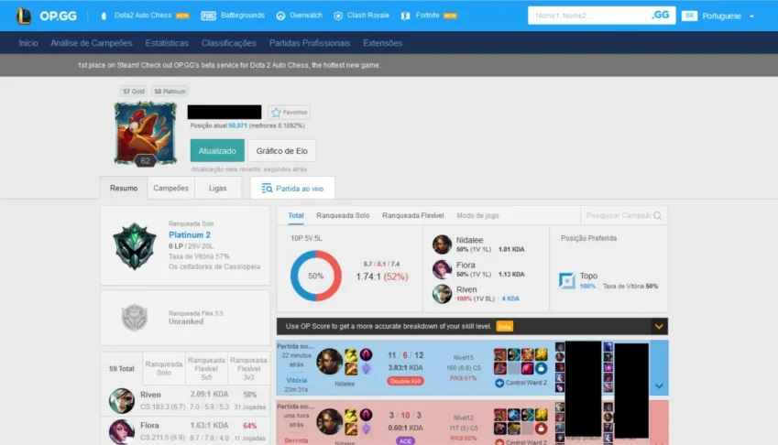Open Classificações menu item

point(229,43)
